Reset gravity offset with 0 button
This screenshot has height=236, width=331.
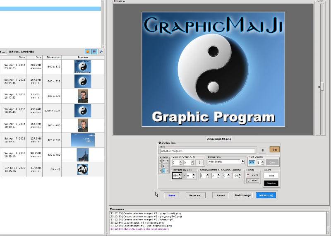click(199, 162)
